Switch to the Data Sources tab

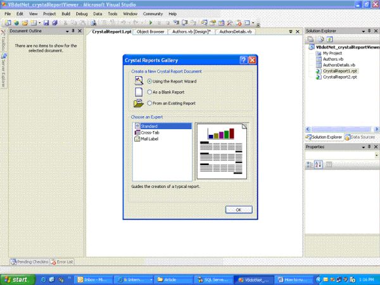coord(360,137)
